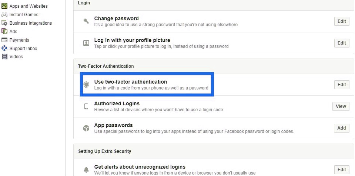This screenshot has height=176, width=355.
Task: Click the Payments card icon
Action: point(4,40)
